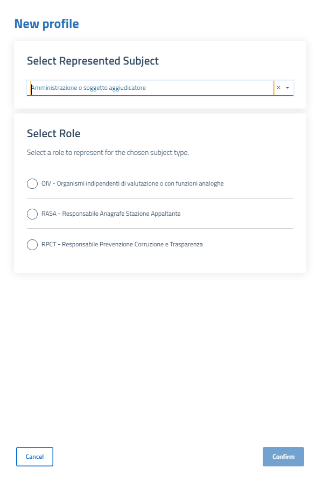Viewport: 323px width, 482px height.
Task: Select the RASA radio button
Action: click(32, 214)
